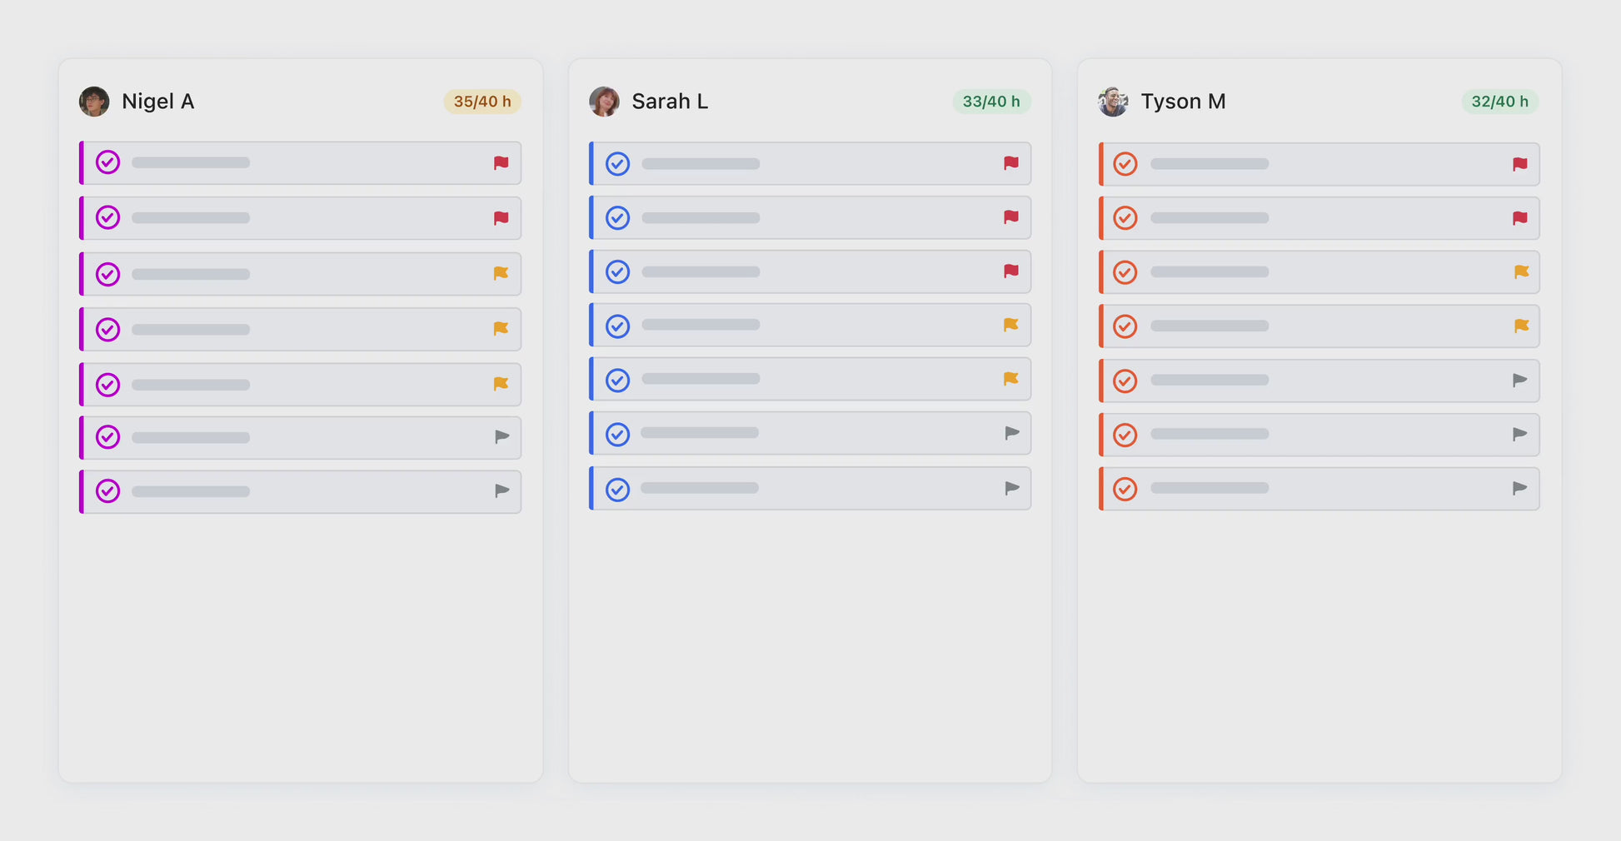
Task: Click gray flag on Sarah L's sixth task
Action: pos(1012,433)
